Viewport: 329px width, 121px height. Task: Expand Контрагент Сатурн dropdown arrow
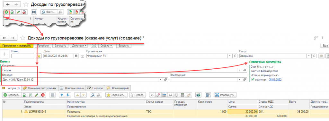pos(239,70)
